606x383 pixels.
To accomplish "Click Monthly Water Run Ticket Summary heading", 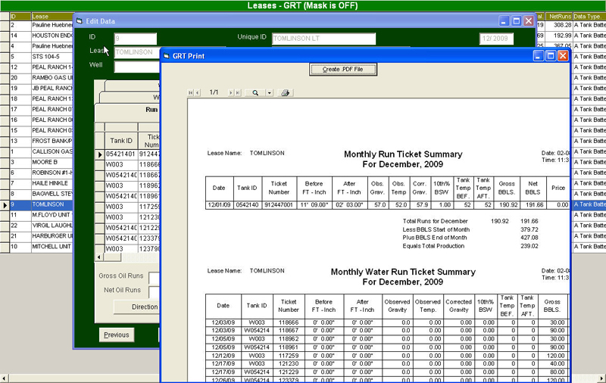I will [x=403, y=272].
